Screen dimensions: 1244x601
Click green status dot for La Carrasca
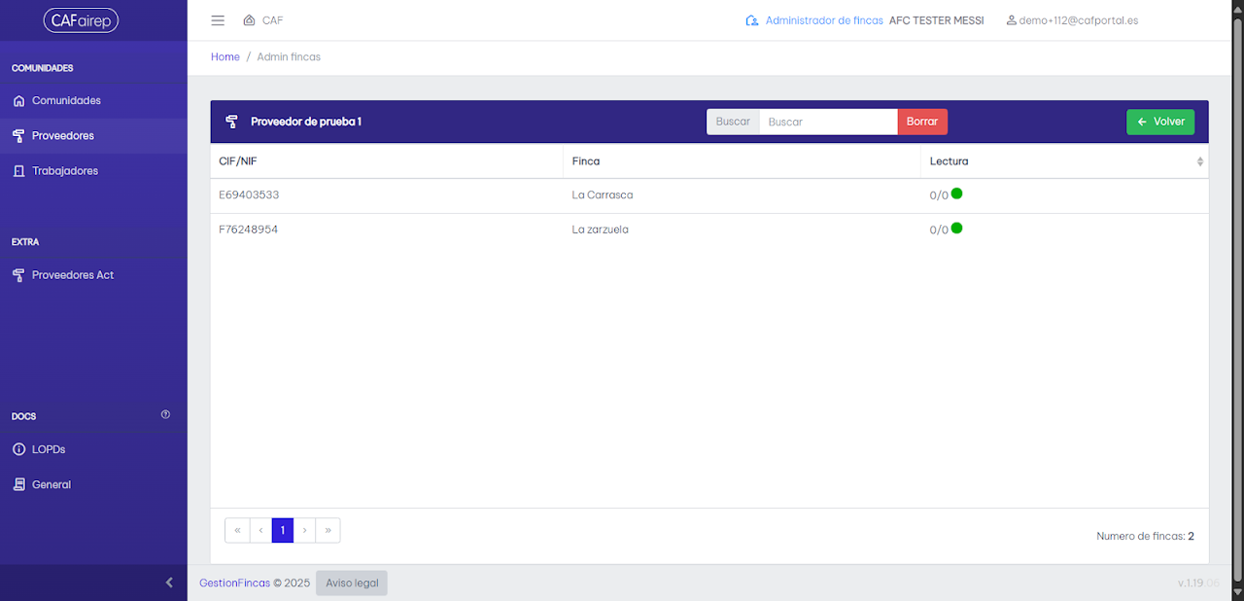tap(956, 194)
